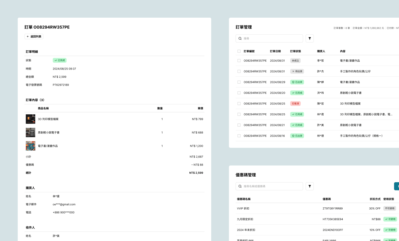This screenshot has width=399, height=241.
Task: Click the checkmark icon on the 已完成 status badge
Action: coord(55,60)
